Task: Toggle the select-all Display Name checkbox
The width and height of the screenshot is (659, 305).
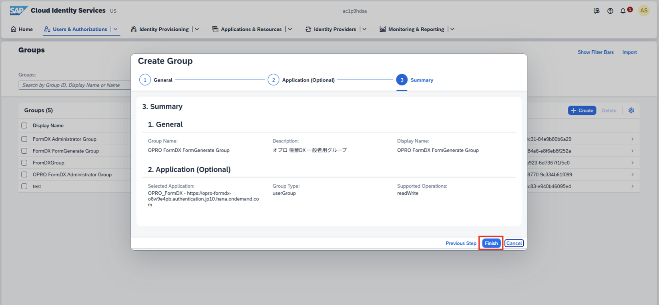Action: tap(24, 126)
